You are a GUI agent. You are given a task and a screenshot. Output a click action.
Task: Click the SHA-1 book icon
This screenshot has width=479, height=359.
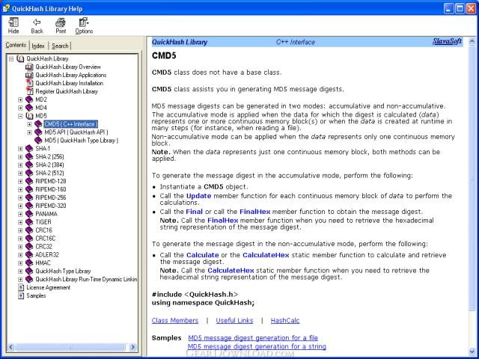29,149
